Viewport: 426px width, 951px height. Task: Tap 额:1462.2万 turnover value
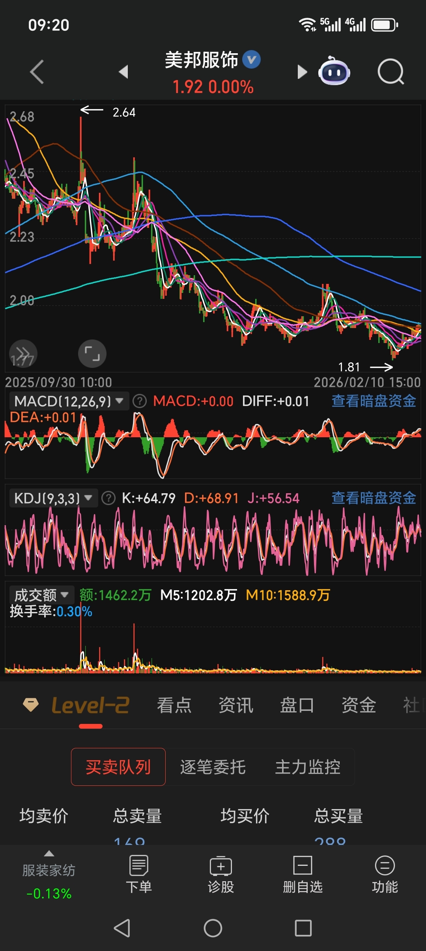(x=115, y=595)
